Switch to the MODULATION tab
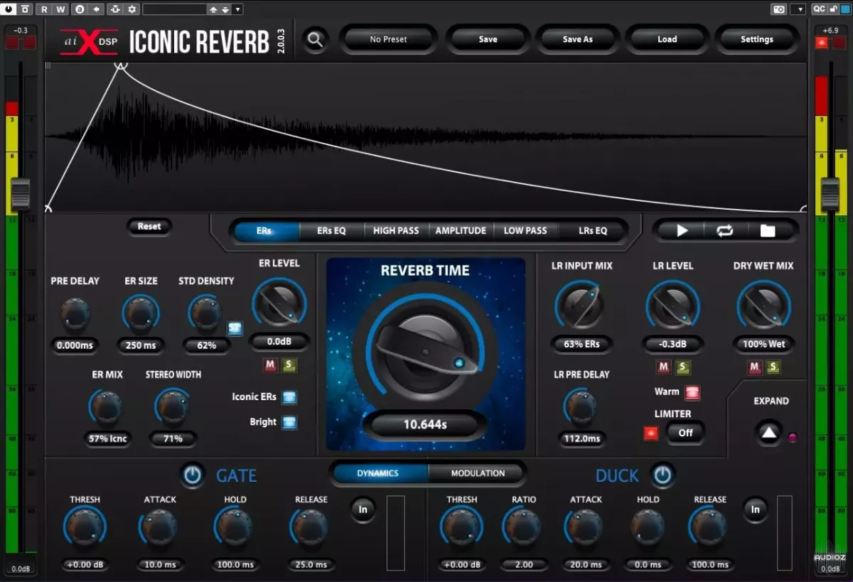 coord(478,473)
